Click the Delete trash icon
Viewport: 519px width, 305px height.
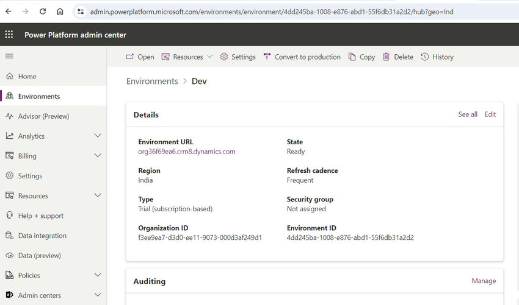pos(386,57)
